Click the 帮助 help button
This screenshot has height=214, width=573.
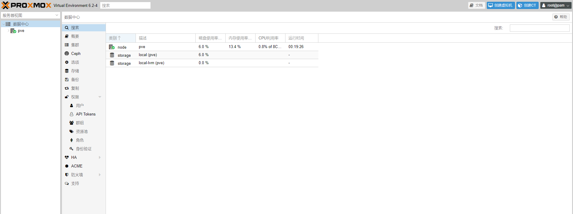(x=561, y=17)
